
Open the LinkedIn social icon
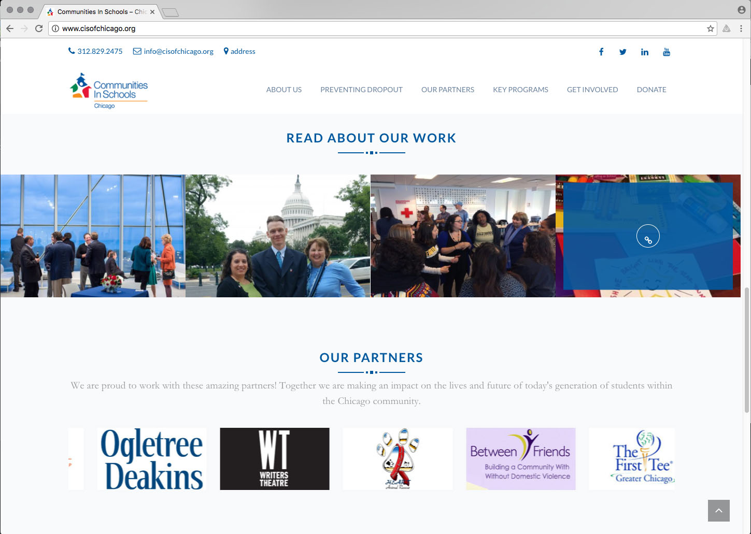644,52
